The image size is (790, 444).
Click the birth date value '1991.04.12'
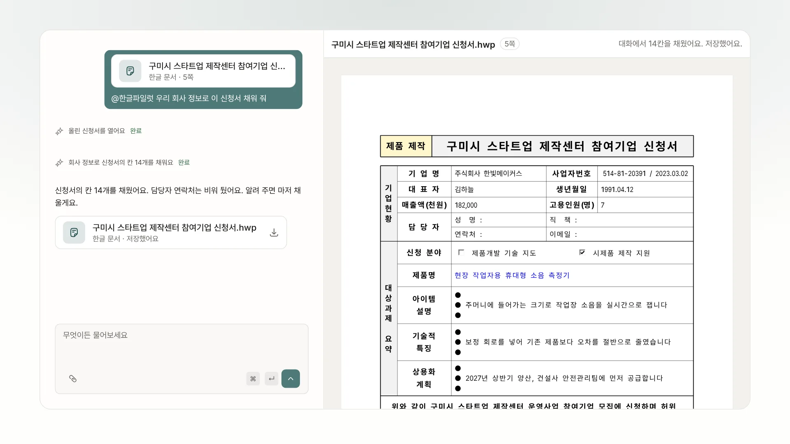[617, 190]
